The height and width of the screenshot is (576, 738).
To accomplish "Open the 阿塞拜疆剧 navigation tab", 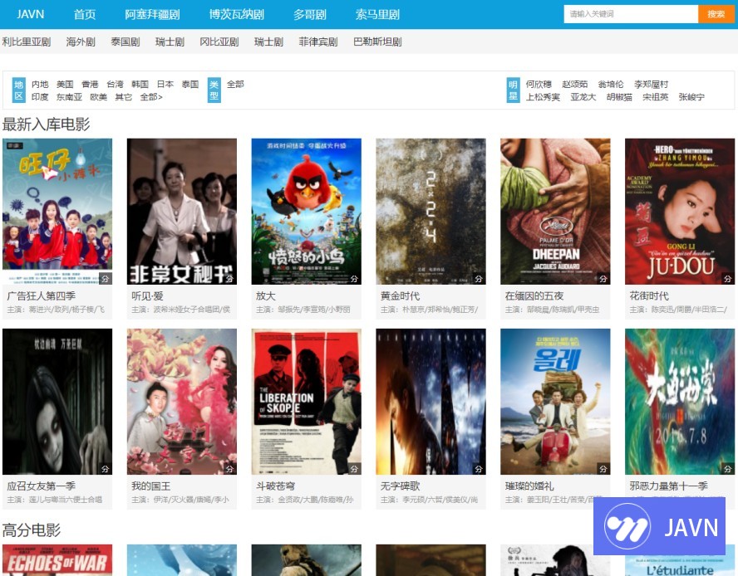I will pos(152,14).
